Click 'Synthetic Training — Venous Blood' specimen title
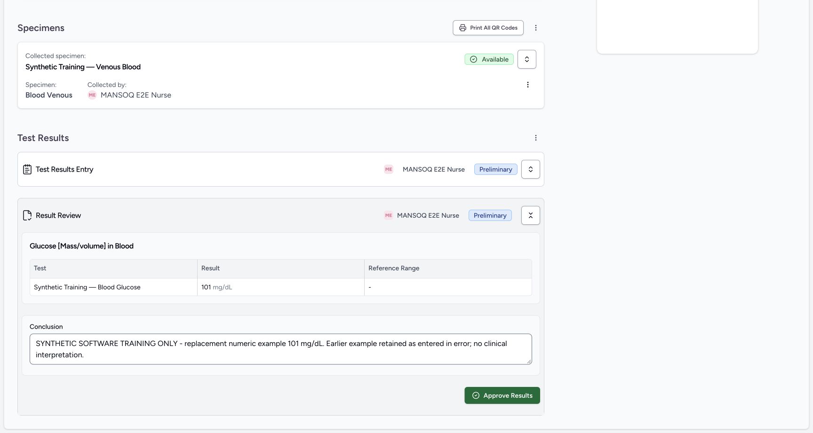Viewport: 813px width, 433px height. [x=83, y=67]
